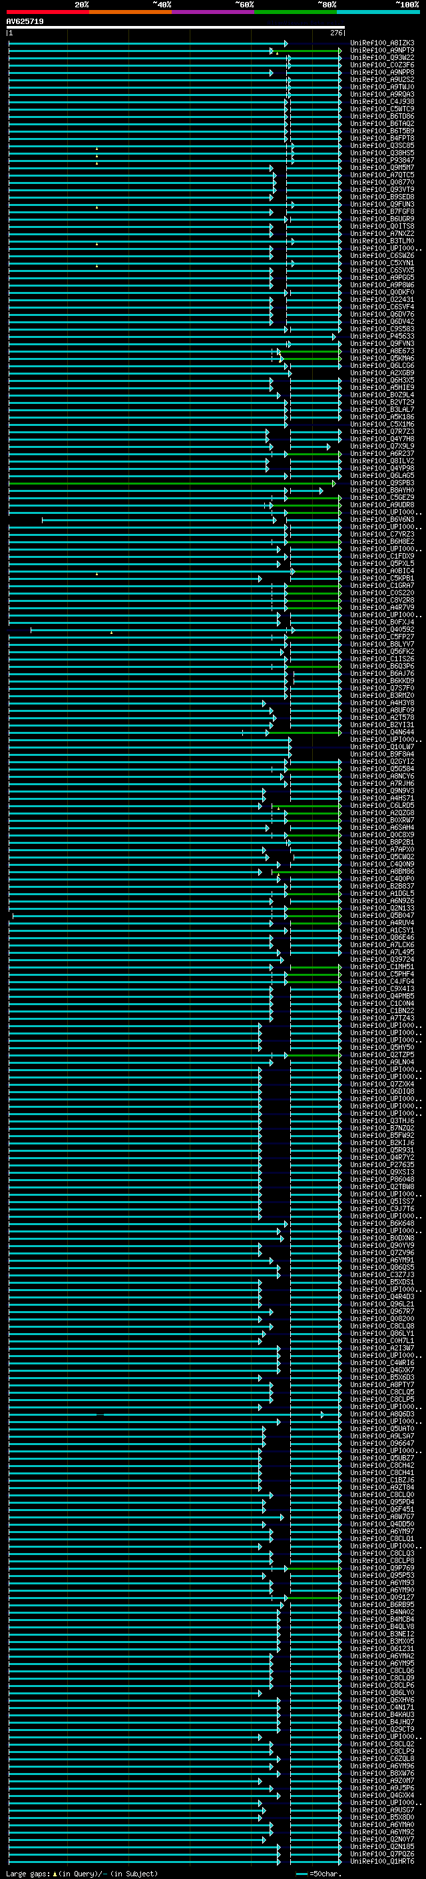Open hit UniRef100_C0Z3F6
The width and height of the screenshot is (426, 1879).
tap(382, 65)
